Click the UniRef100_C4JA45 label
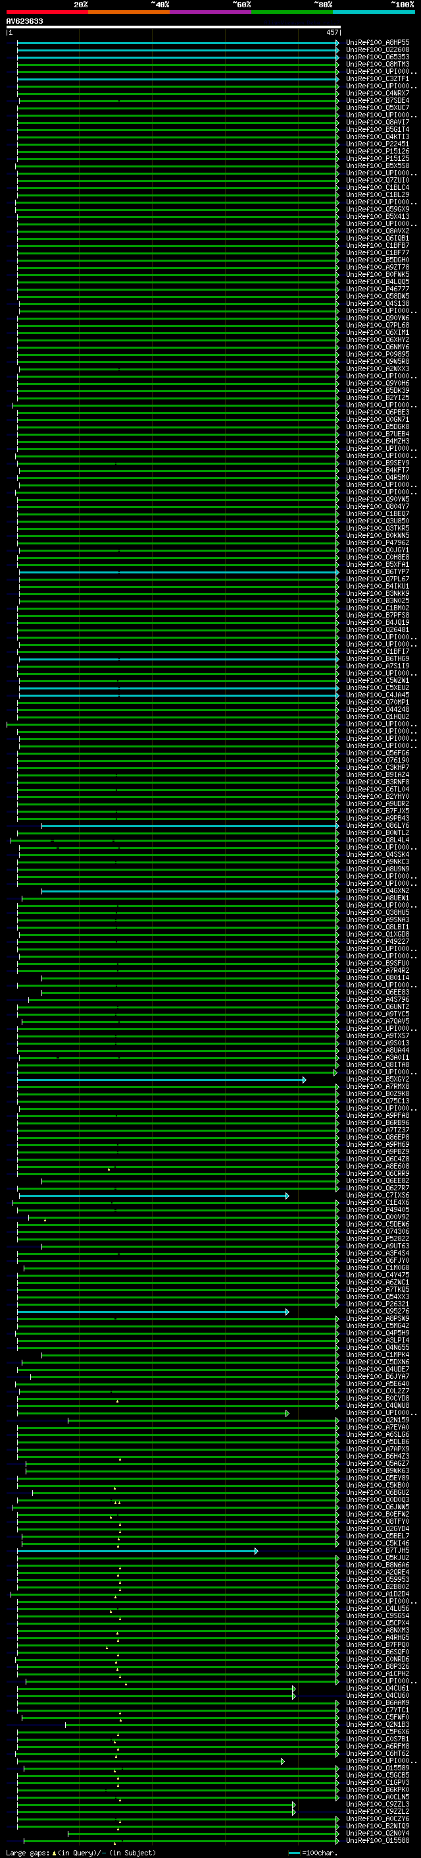Image resolution: width=421 pixels, height=1858 pixels. (378, 695)
